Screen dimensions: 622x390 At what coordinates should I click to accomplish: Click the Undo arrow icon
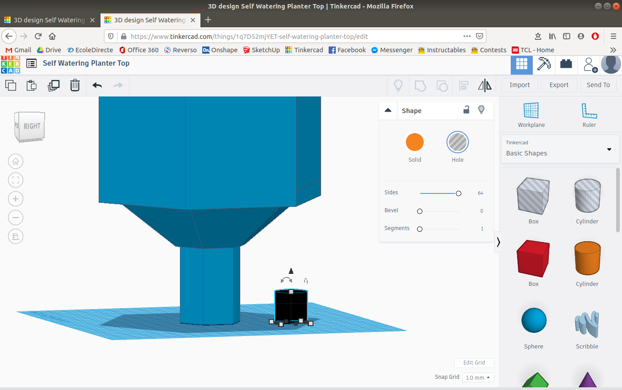(97, 85)
